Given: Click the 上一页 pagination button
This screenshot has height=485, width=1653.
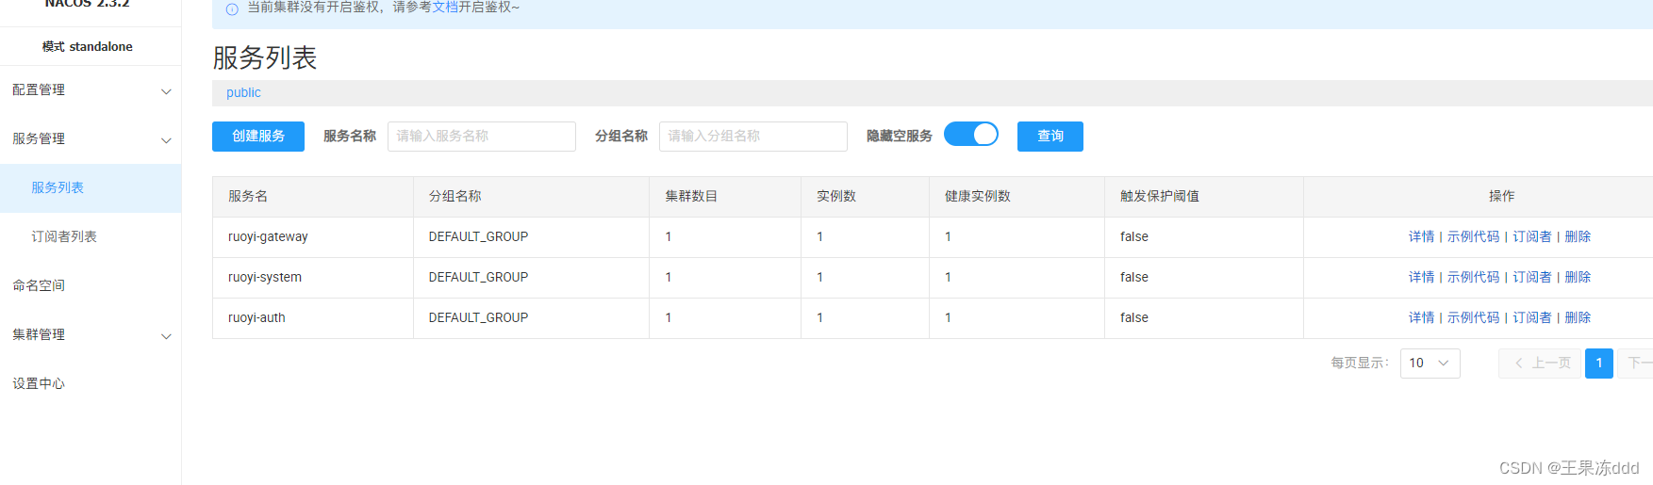Looking at the screenshot, I should click(x=1541, y=364).
